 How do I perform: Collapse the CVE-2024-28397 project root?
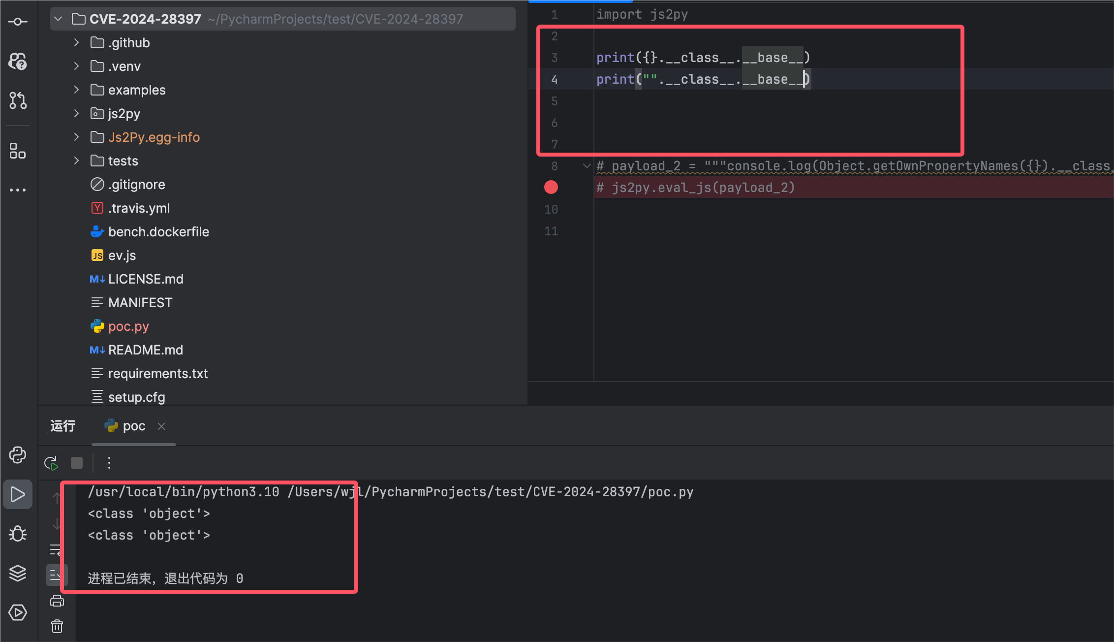pos(59,19)
